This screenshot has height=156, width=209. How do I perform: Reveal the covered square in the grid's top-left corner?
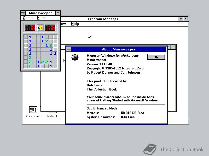click(x=26, y=37)
